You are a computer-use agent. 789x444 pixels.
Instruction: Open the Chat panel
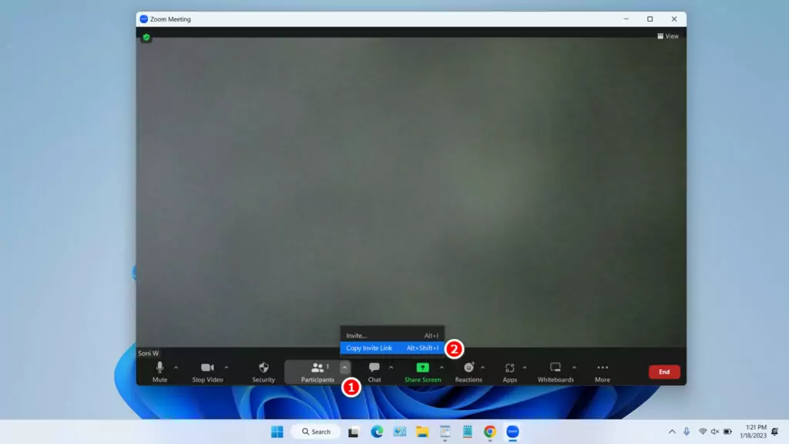(374, 372)
